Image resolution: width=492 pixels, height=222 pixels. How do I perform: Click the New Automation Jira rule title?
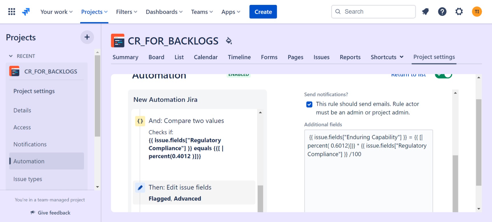click(165, 100)
